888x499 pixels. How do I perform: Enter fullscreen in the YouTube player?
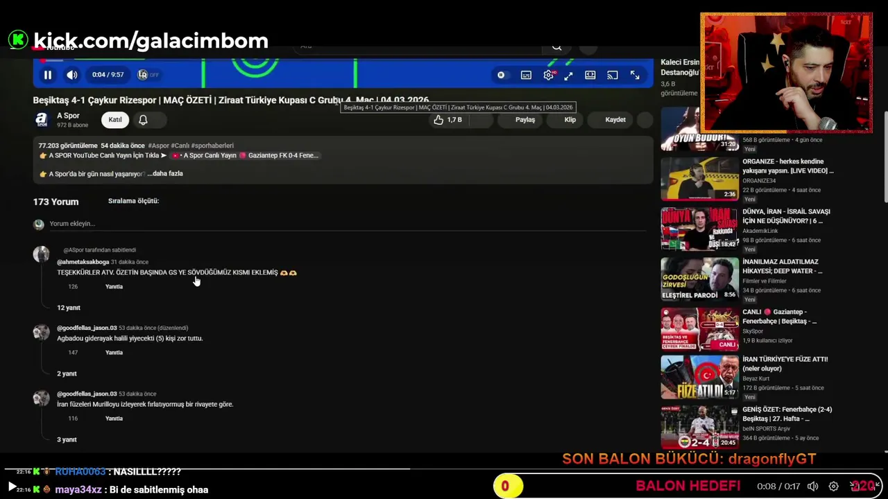(x=635, y=75)
